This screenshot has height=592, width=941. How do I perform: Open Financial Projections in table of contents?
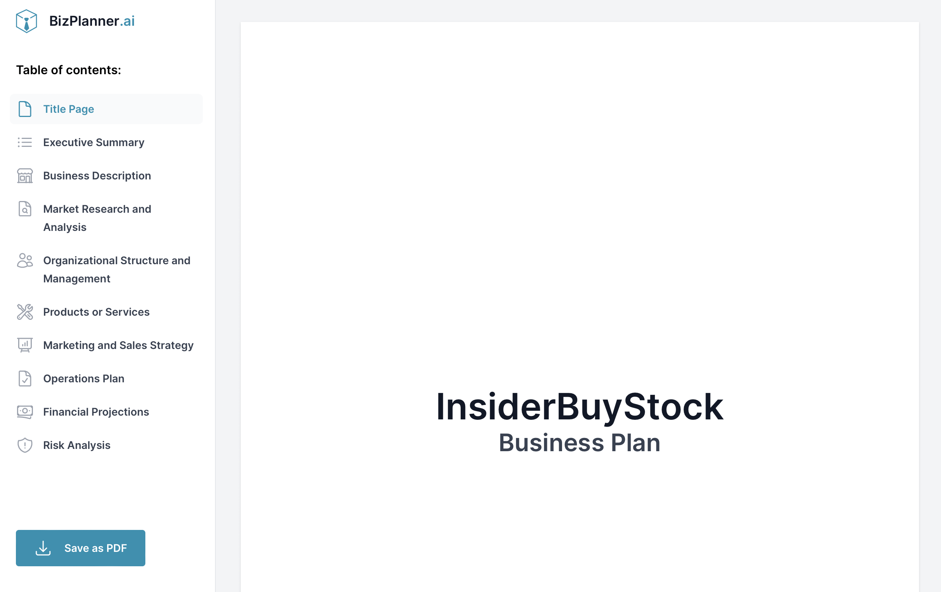point(96,412)
